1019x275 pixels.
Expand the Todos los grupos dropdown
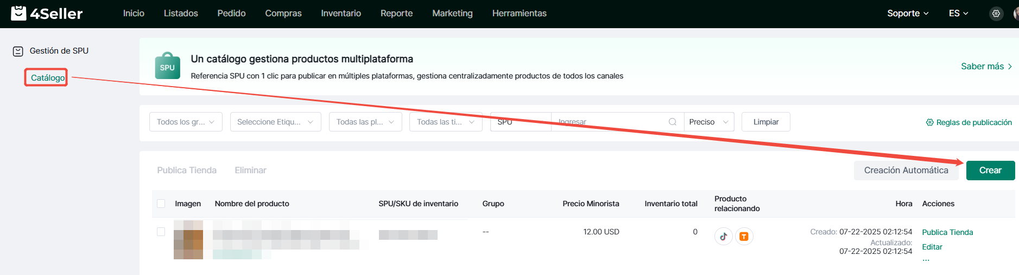pyautogui.click(x=186, y=122)
